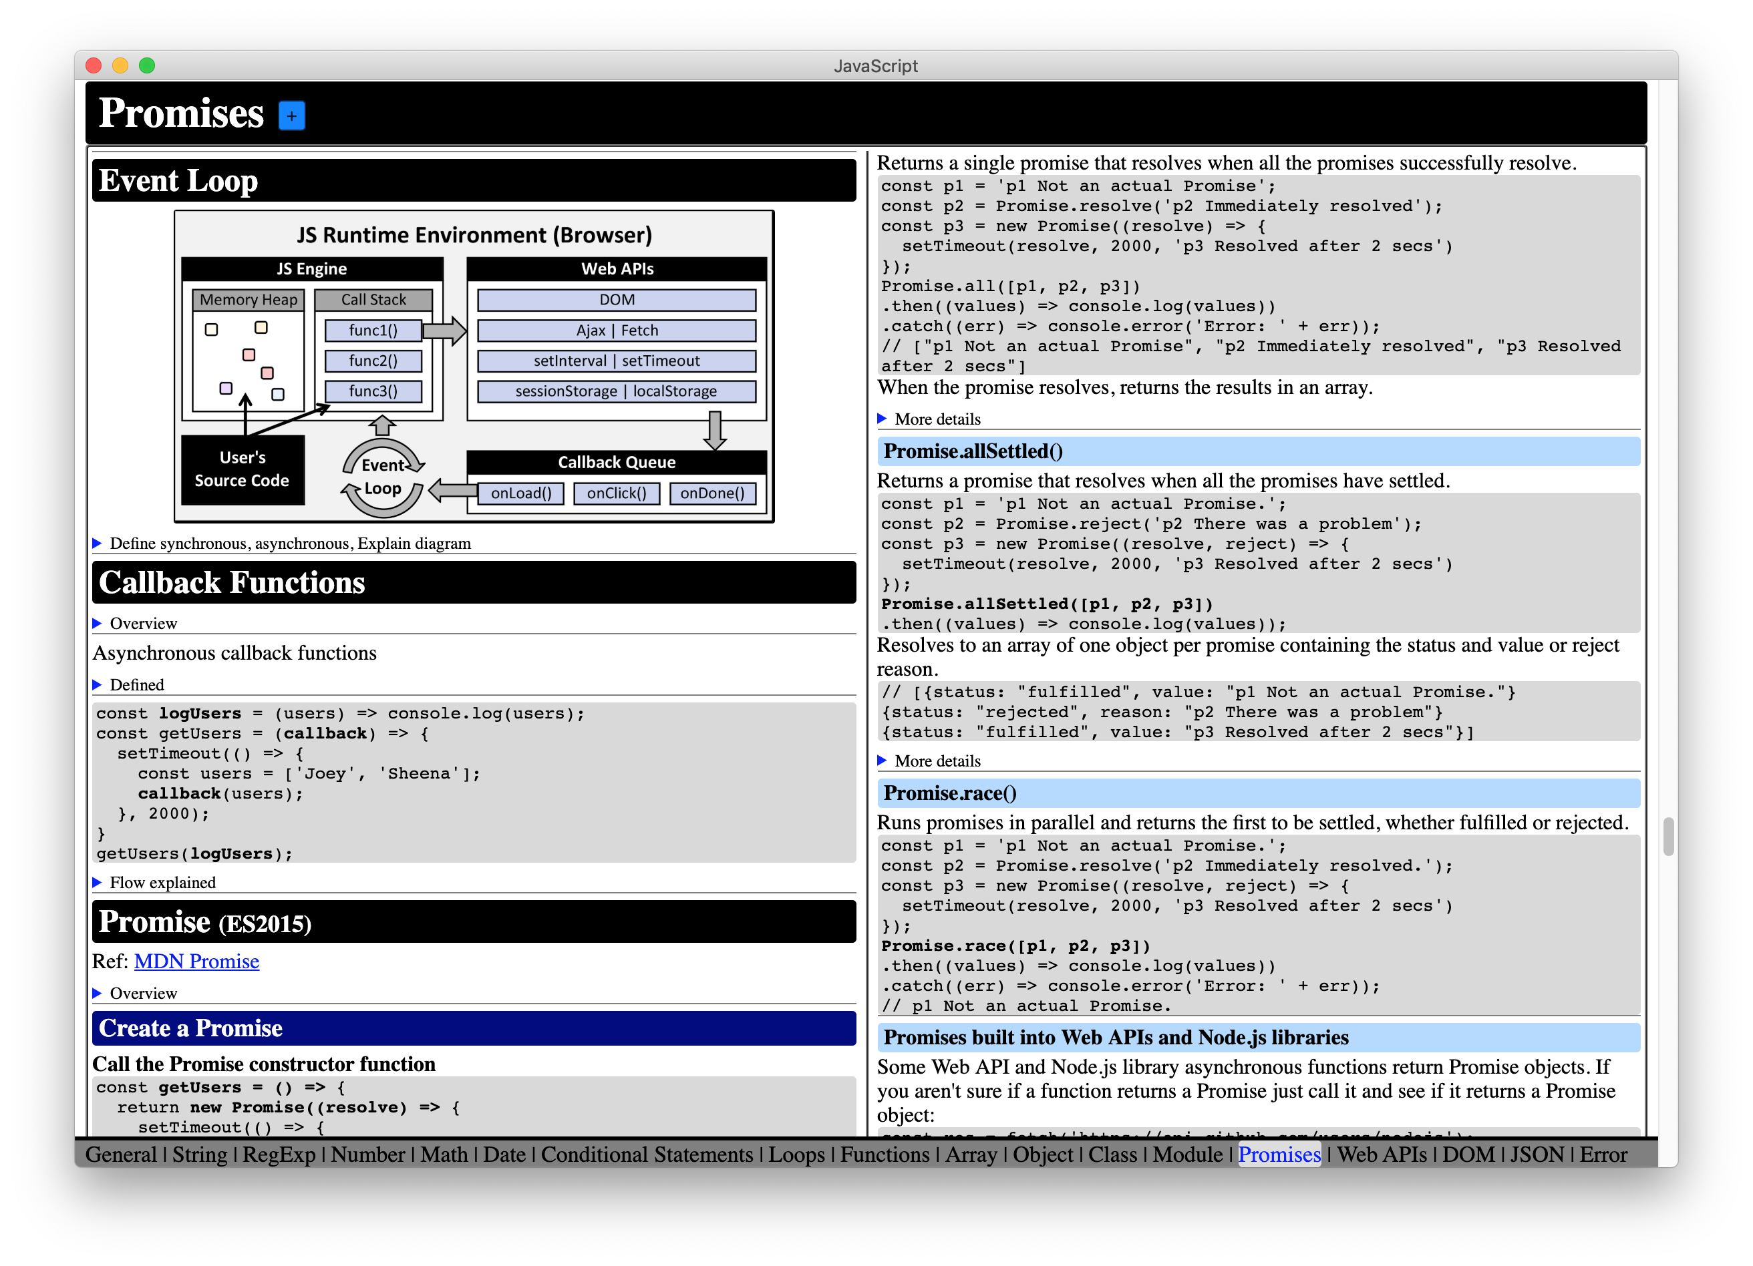Open the Functions section

[x=885, y=1154]
